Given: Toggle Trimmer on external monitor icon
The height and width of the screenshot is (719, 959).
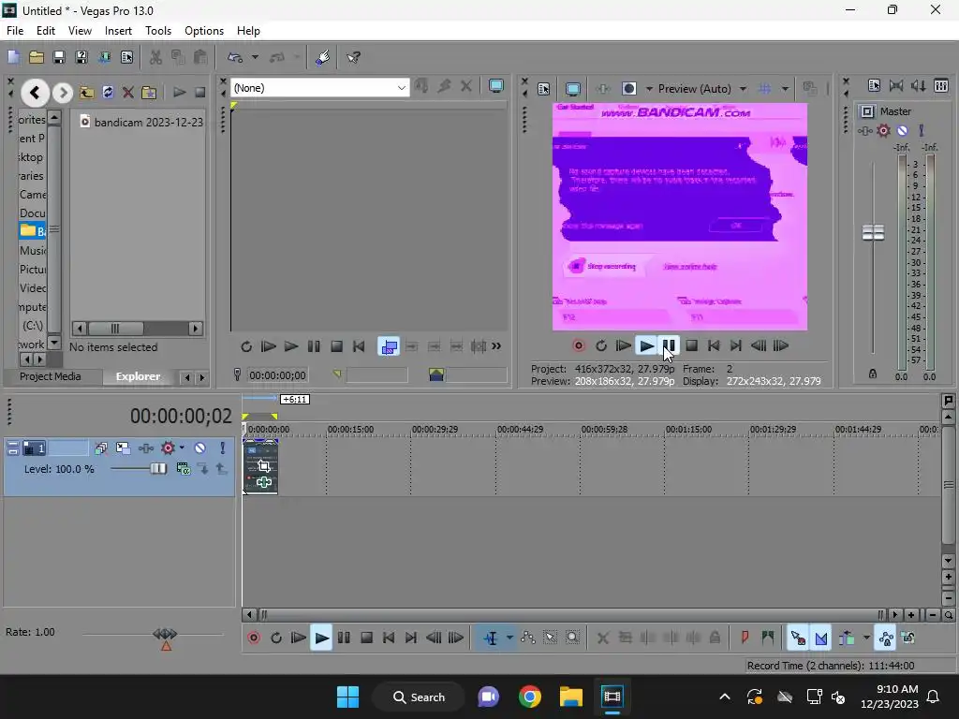Looking at the screenshot, I should 496,86.
